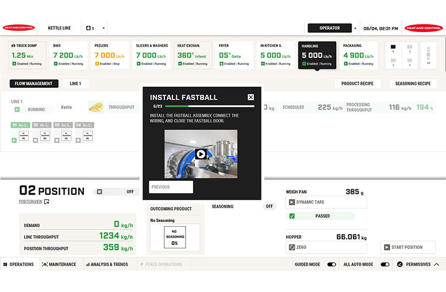Open Maintenance tab

[x=59, y=264]
